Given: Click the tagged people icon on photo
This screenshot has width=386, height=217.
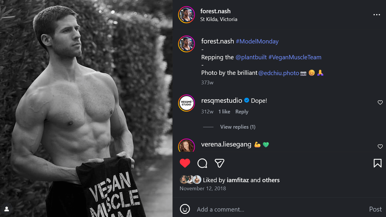Looking at the screenshot, I should (x=7, y=209).
